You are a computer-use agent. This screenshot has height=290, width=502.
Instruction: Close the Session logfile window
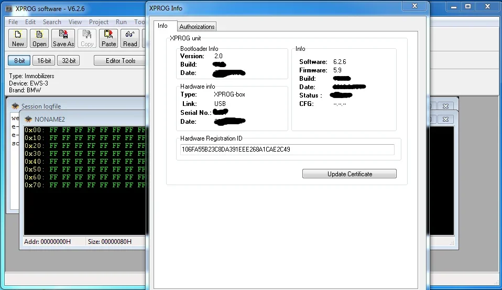pos(445,106)
